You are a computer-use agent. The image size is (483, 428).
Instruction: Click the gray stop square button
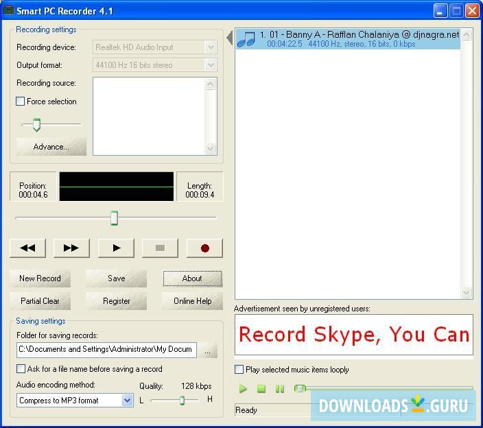(160, 248)
